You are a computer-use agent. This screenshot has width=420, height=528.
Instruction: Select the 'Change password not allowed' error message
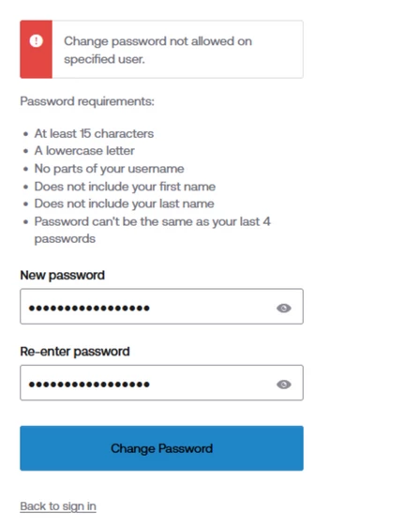(x=157, y=50)
